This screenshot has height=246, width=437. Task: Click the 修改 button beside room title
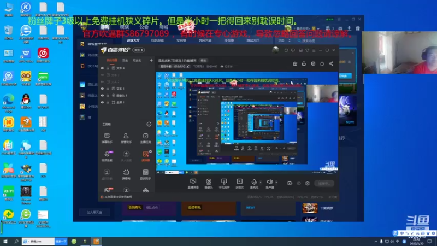pos(204,60)
